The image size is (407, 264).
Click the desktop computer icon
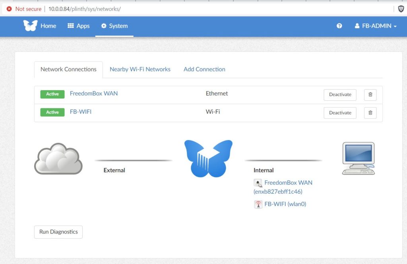click(359, 158)
